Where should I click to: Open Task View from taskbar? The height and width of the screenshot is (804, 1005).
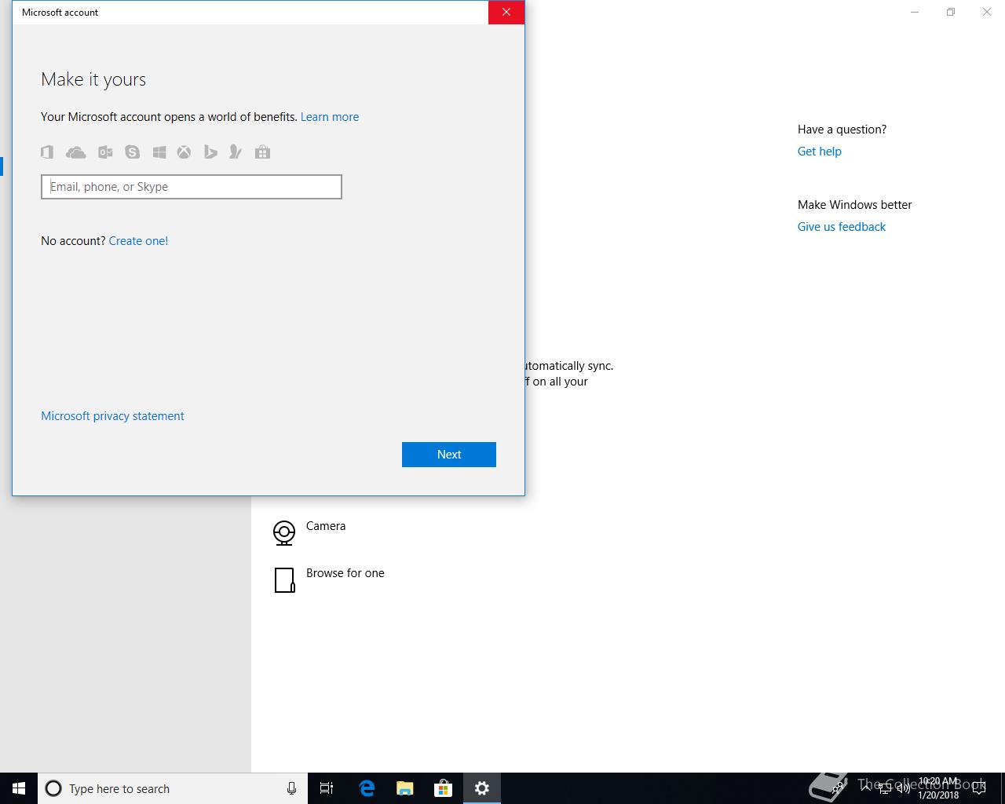point(327,788)
